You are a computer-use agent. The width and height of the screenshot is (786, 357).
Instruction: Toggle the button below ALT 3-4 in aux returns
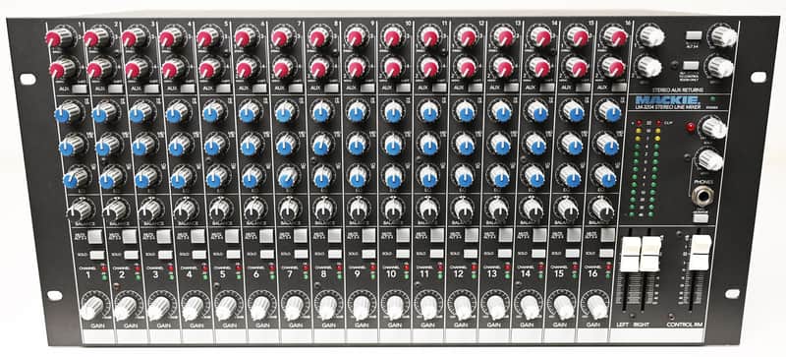pyautogui.click(x=691, y=65)
